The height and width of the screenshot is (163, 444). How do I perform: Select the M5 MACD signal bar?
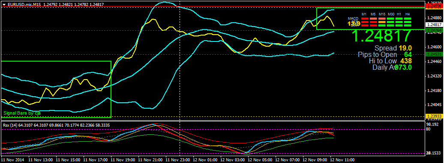[x=373, y=19]
